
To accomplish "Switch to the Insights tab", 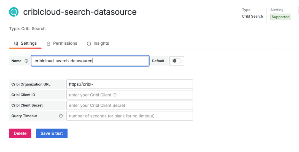I will point(98,43).
